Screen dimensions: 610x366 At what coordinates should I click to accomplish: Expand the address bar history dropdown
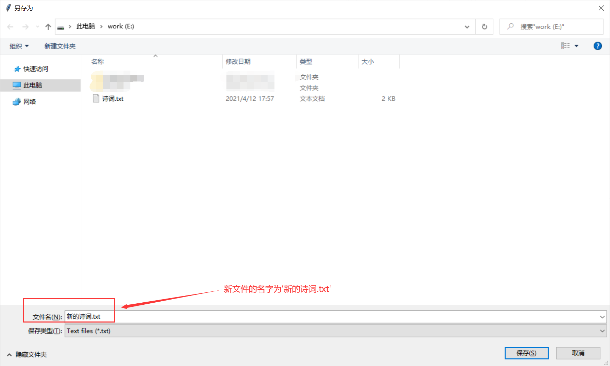click(467, 27)
